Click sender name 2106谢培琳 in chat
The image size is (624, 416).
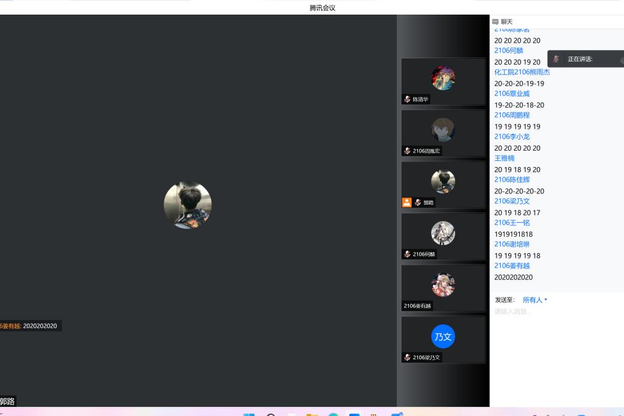[x=512, y=244]
